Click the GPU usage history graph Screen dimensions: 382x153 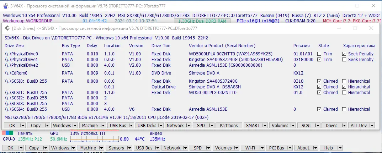click(x=94, y=139)
